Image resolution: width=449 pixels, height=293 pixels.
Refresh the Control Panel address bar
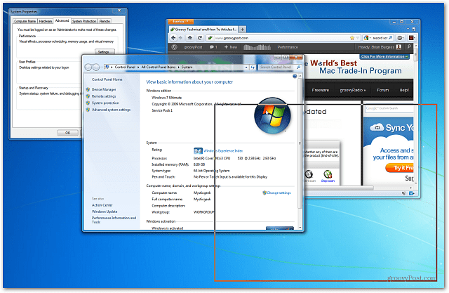pos(253,67)
